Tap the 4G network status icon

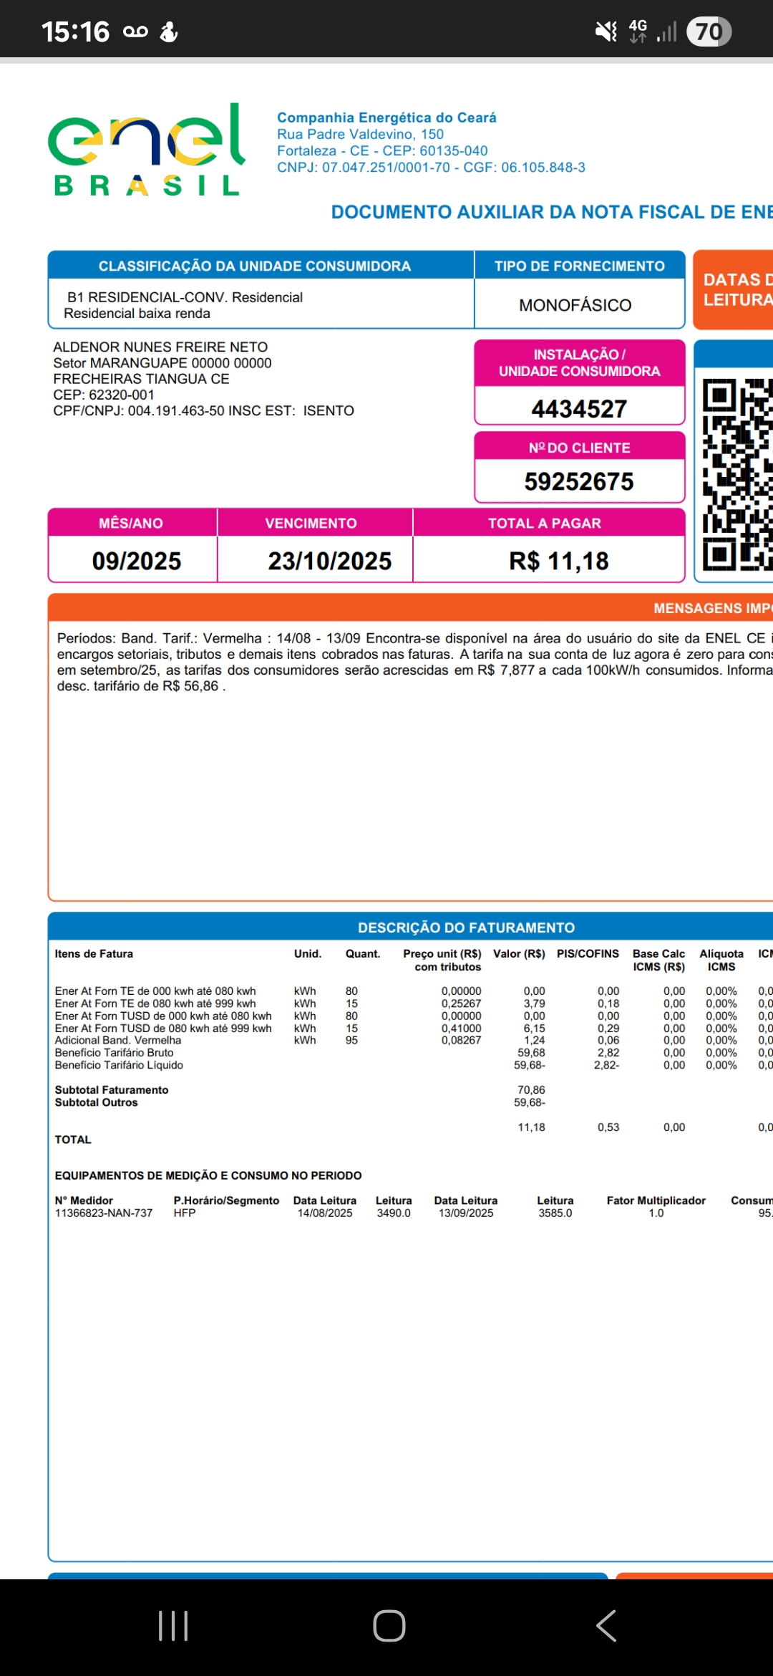(x=638, y=31)
